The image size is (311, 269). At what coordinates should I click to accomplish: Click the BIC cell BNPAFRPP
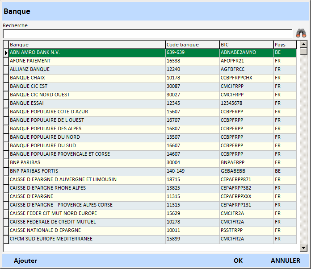coord(247,163)
